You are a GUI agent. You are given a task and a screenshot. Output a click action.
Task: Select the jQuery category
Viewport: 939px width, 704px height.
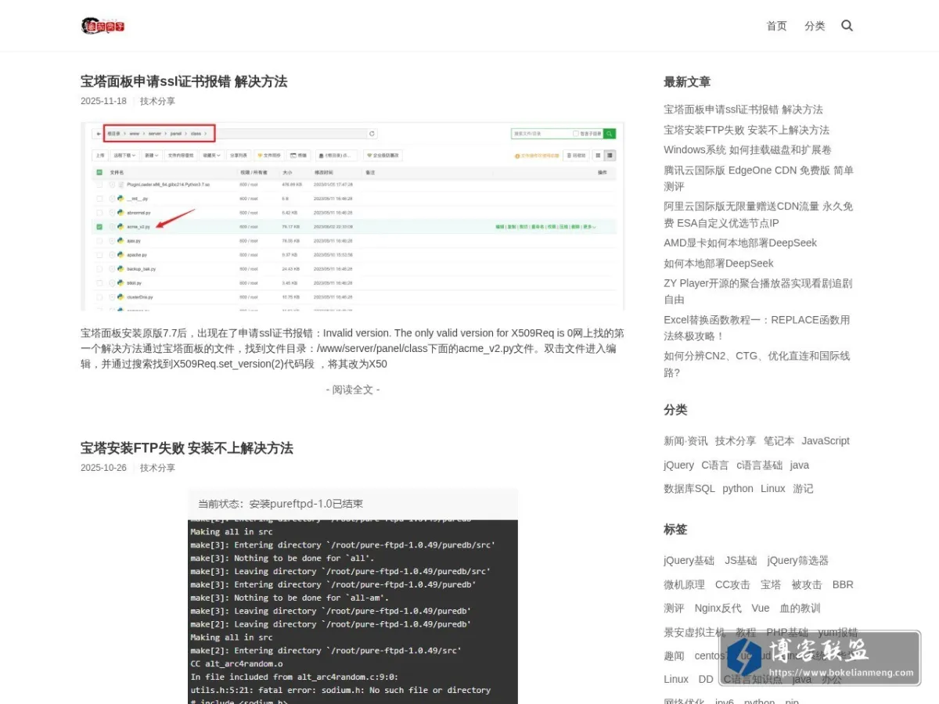pyautogui.click(x=678, y=465)
